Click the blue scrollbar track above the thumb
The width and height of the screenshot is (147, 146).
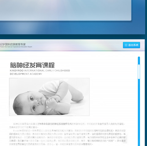(x=139, y=60)
